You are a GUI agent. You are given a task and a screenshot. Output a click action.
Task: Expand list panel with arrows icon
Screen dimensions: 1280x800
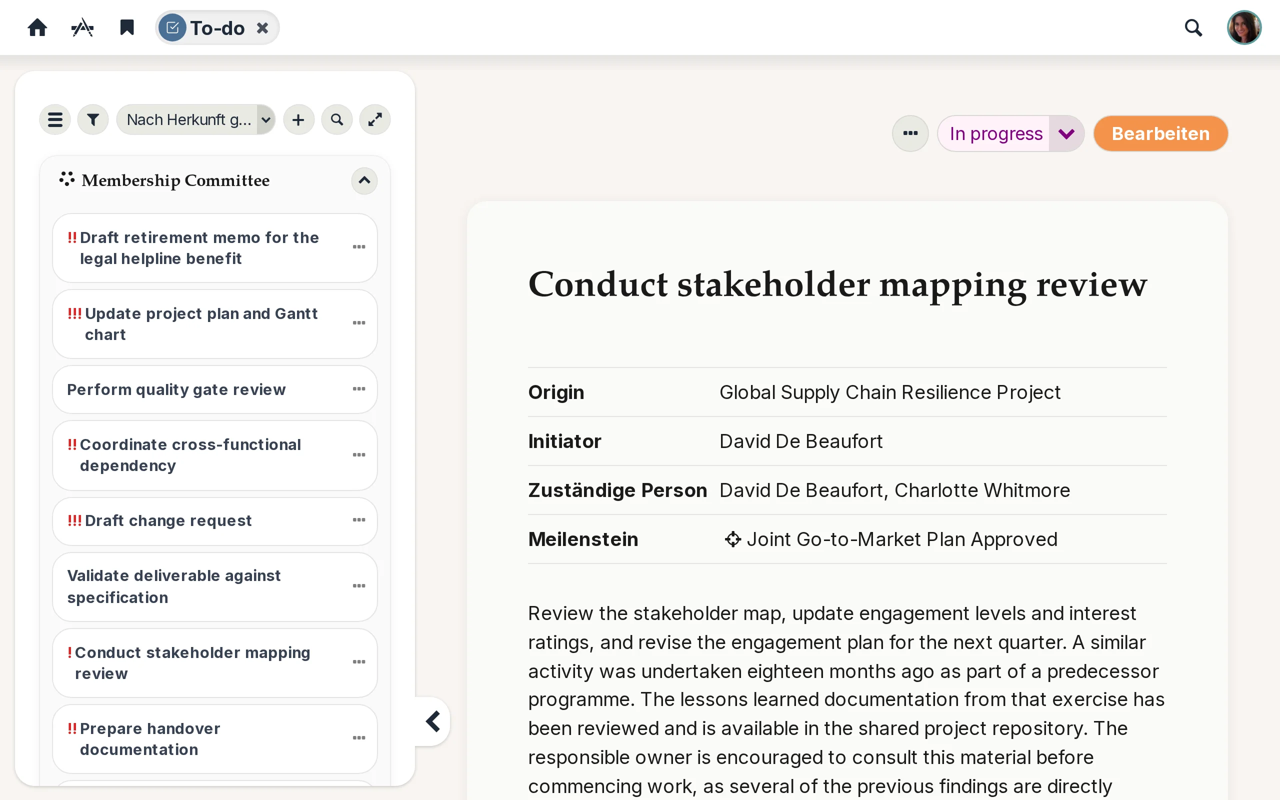pyautogui.click(x=375, y=119)
